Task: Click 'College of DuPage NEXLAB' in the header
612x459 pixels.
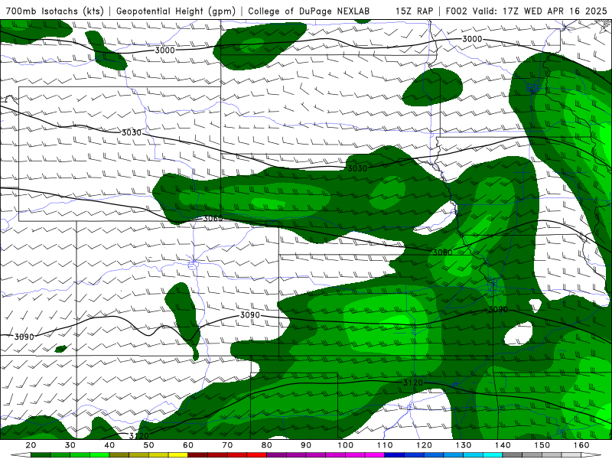Action: pyautogui.click(x=309, y=11)
